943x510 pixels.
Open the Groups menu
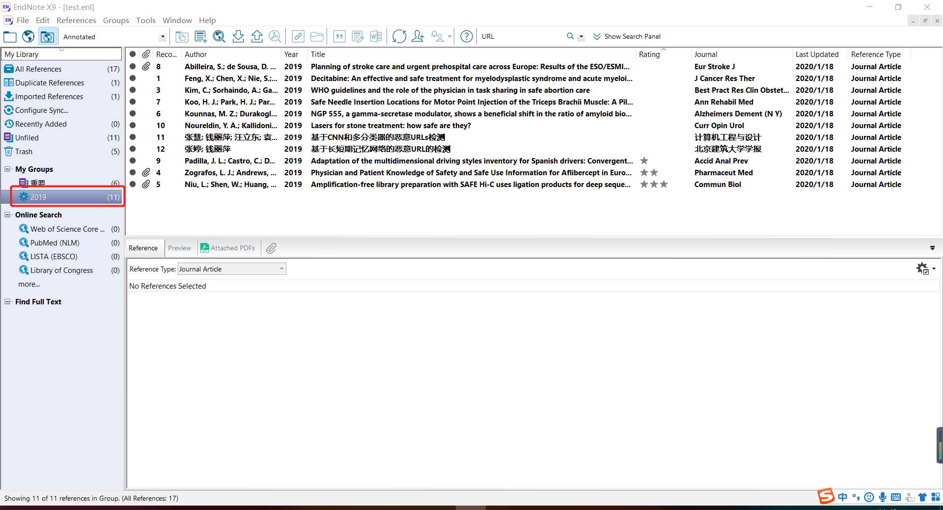pyautogui.click(x=116, y=20)
